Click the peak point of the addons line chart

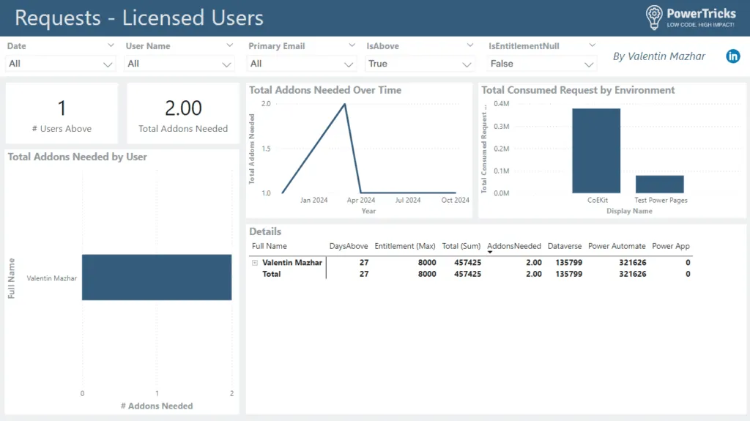(x=345, y=104)
